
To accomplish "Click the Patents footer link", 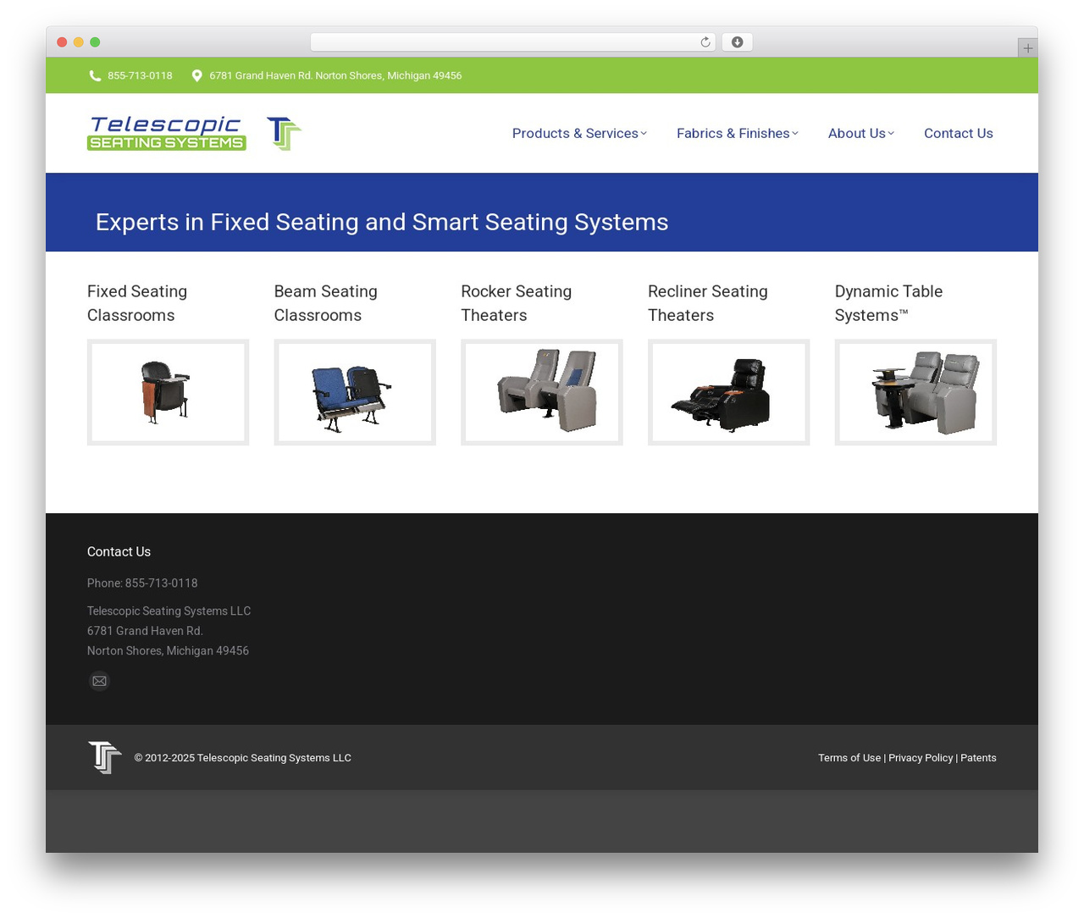I will [978, 758].
